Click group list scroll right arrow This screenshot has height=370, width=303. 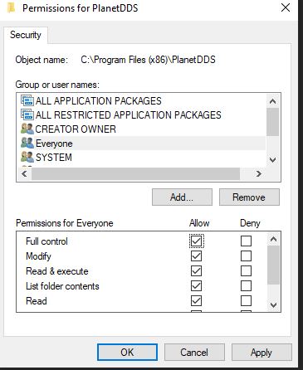click(259, 173)
